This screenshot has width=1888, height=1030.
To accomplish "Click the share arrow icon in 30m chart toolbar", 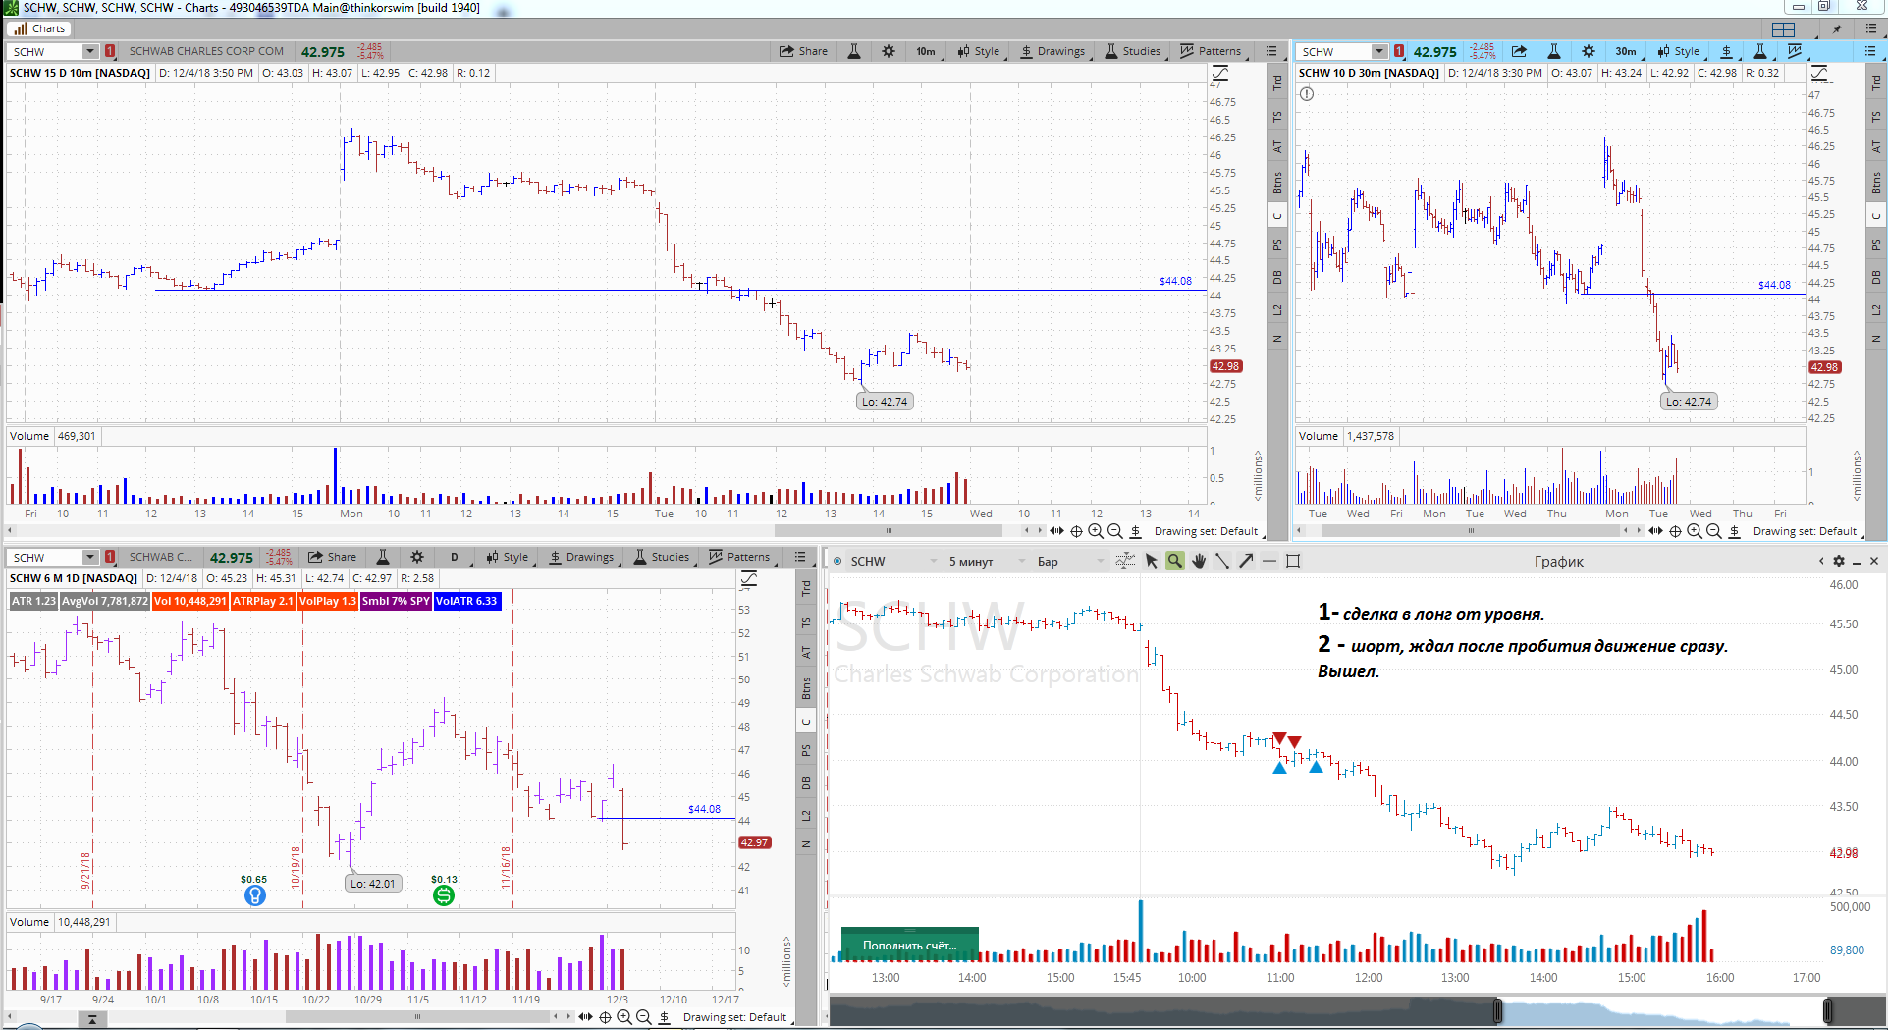I will click(1519, 51).
